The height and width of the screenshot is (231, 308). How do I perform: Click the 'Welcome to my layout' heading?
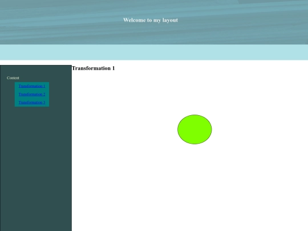click(x=151, y=20)
